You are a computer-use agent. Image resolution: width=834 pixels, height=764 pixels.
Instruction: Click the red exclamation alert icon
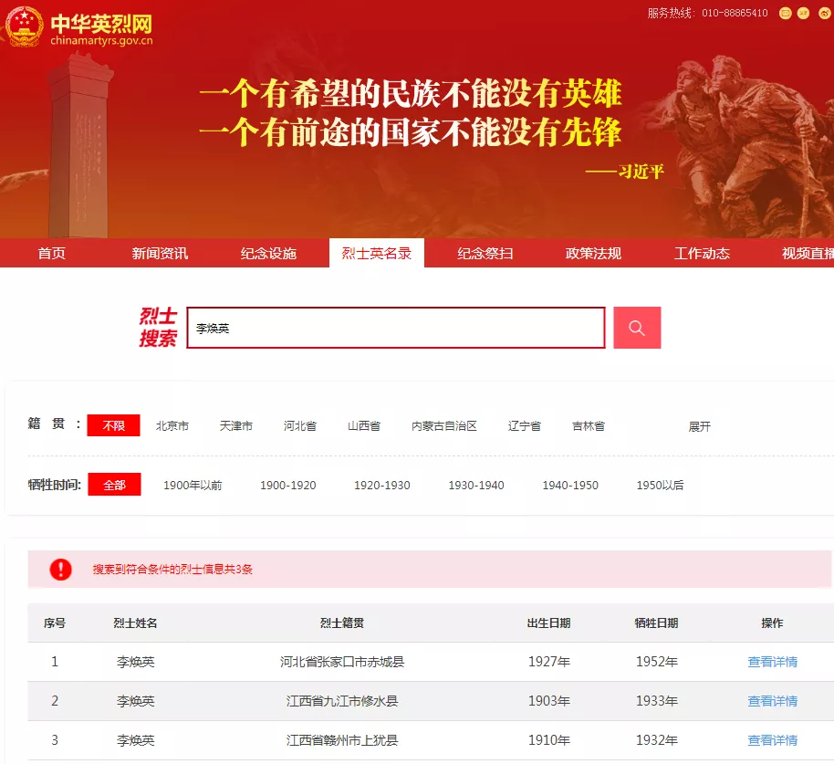tap(61, 569)
